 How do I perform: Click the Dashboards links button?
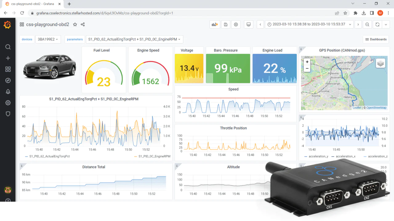coord(376,39)
